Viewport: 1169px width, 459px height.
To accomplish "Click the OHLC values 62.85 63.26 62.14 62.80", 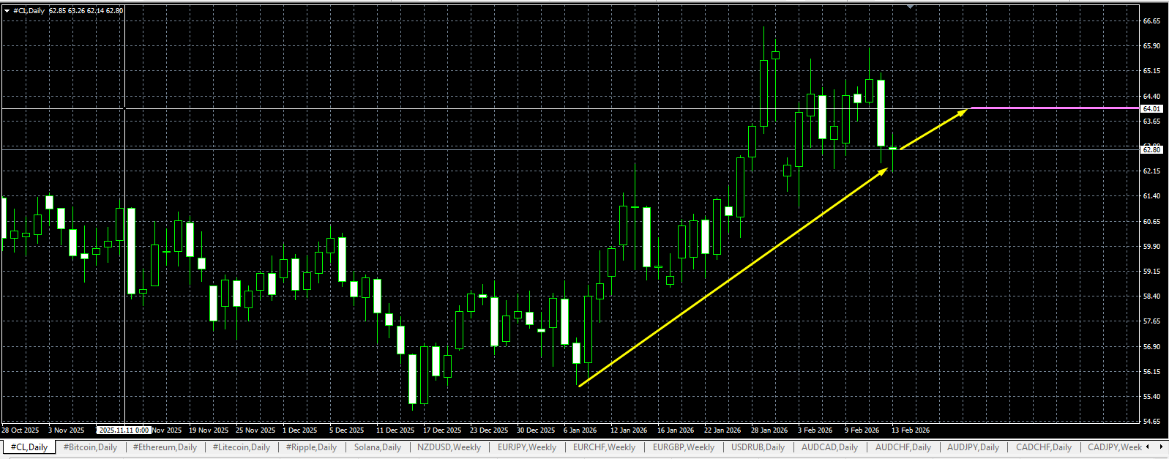I will [86, 11].
